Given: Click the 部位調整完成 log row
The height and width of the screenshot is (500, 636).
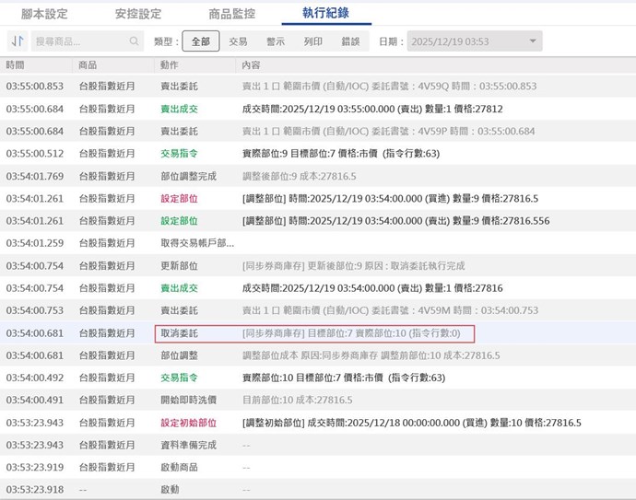Looking at the screenshot, I should point(189,176).
